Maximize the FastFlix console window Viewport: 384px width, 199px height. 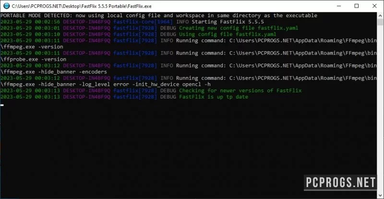click(x=357, y=6)
